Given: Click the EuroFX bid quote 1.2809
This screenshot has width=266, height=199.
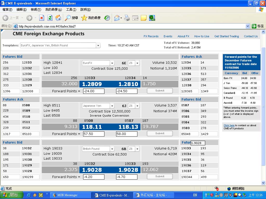Looking at the screenshot, I should click(92, 84).
